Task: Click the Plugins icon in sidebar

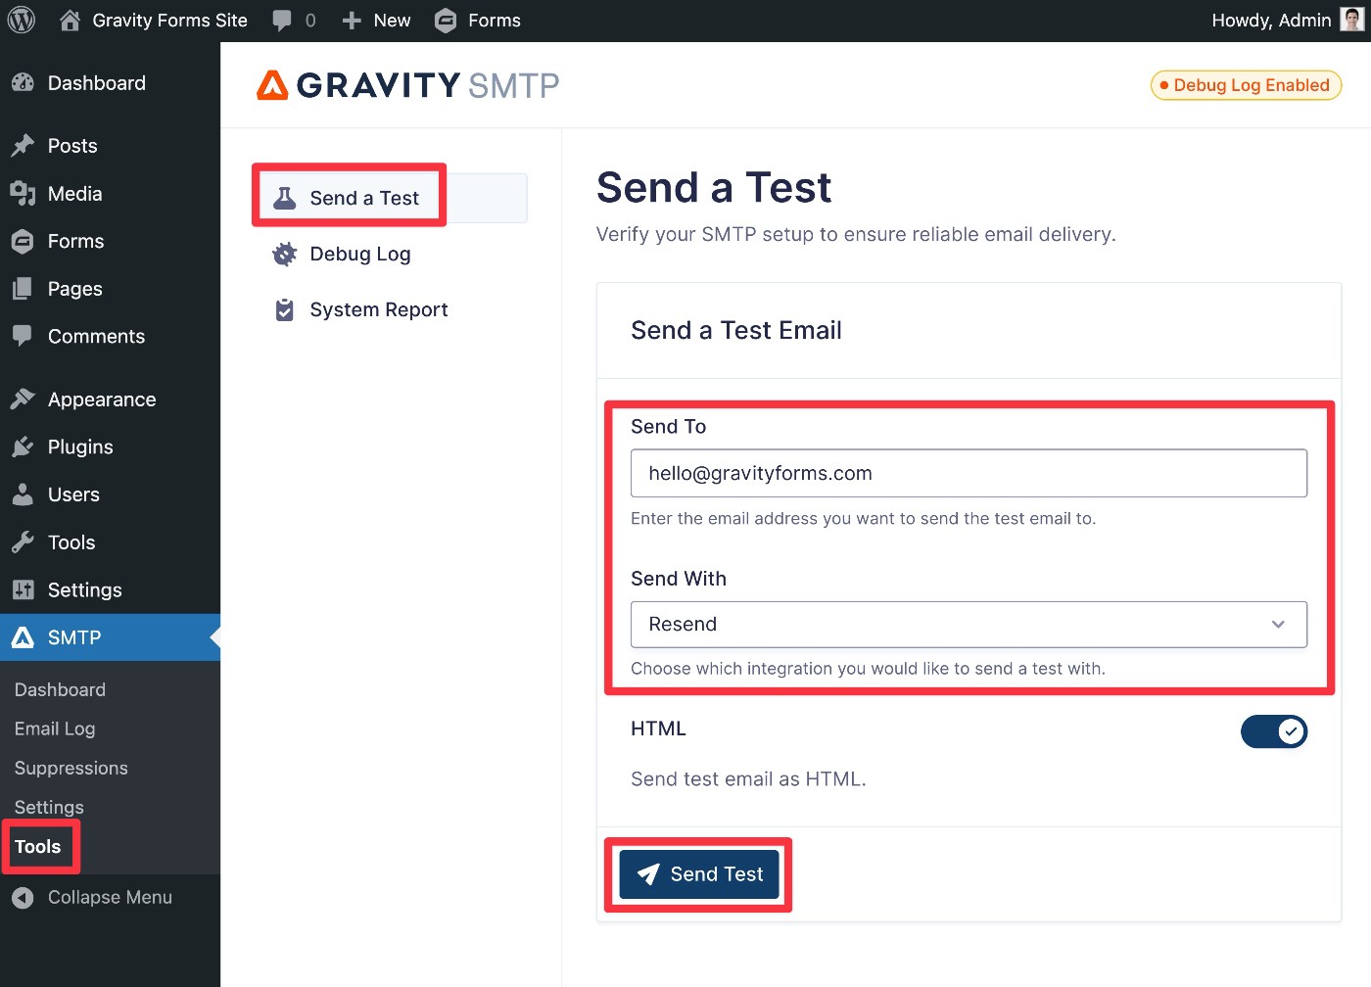Action: (23, 447)
